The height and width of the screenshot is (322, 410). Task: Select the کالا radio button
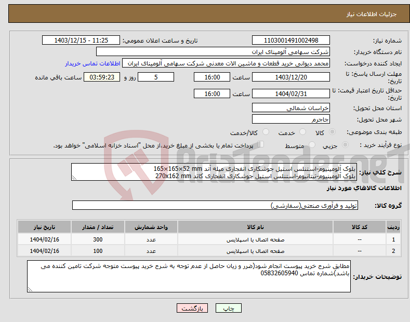[x=332, y=132]
